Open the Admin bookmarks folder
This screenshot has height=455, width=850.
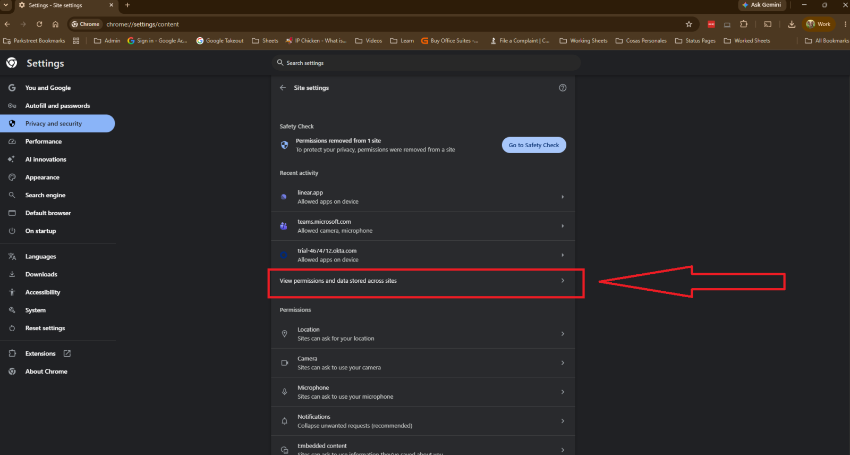tap(107, 40)
